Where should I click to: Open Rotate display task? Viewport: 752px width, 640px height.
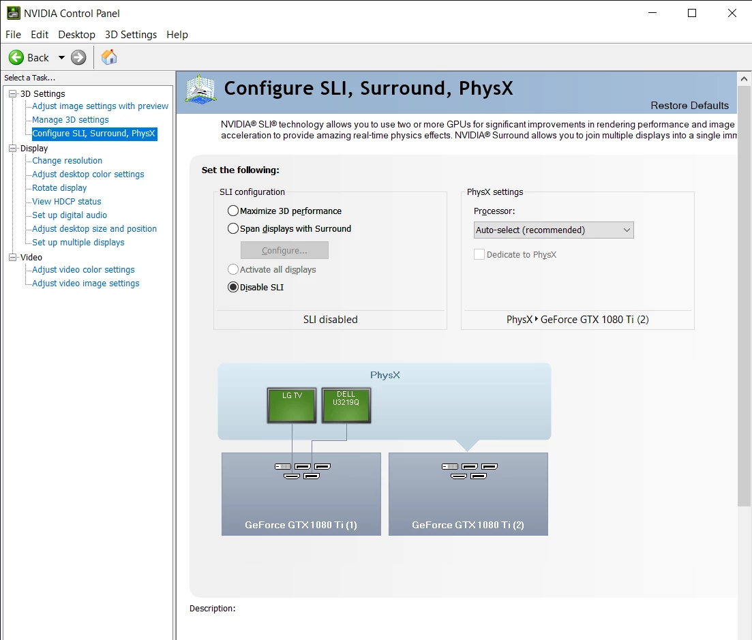tap(59, 188)
